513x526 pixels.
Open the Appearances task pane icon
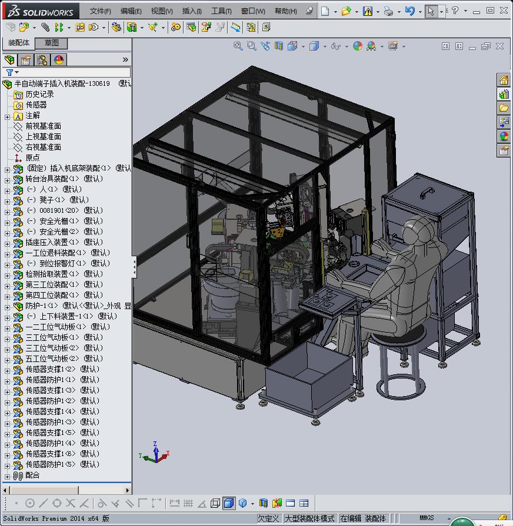[x=504, y=136]
